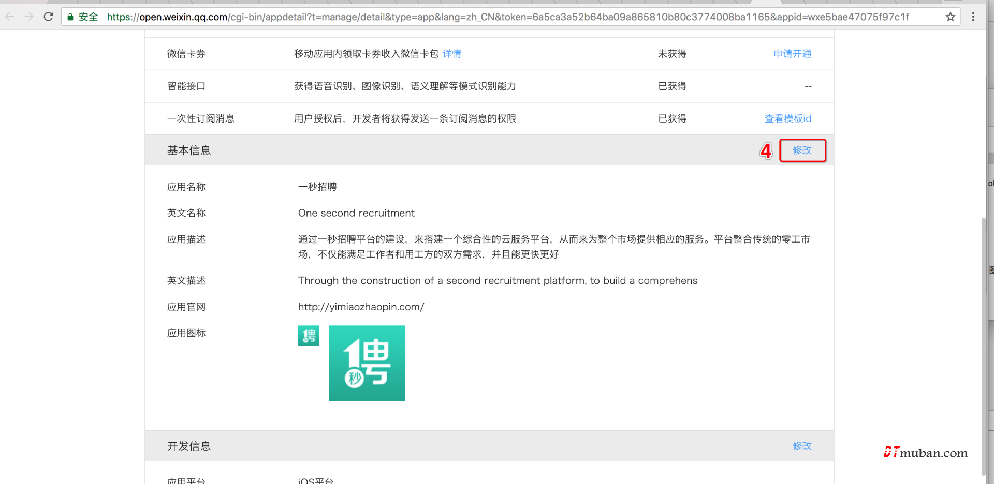
Task: Click the 开发信息 section title
Action: [x=189, y=446]
